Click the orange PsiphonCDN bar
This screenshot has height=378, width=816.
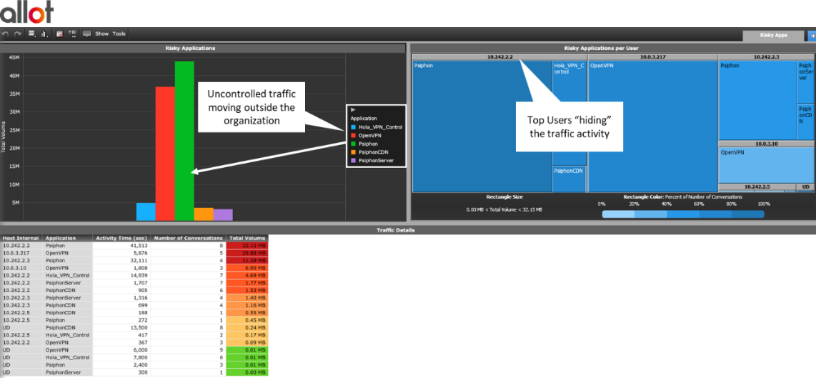point(204,214)
